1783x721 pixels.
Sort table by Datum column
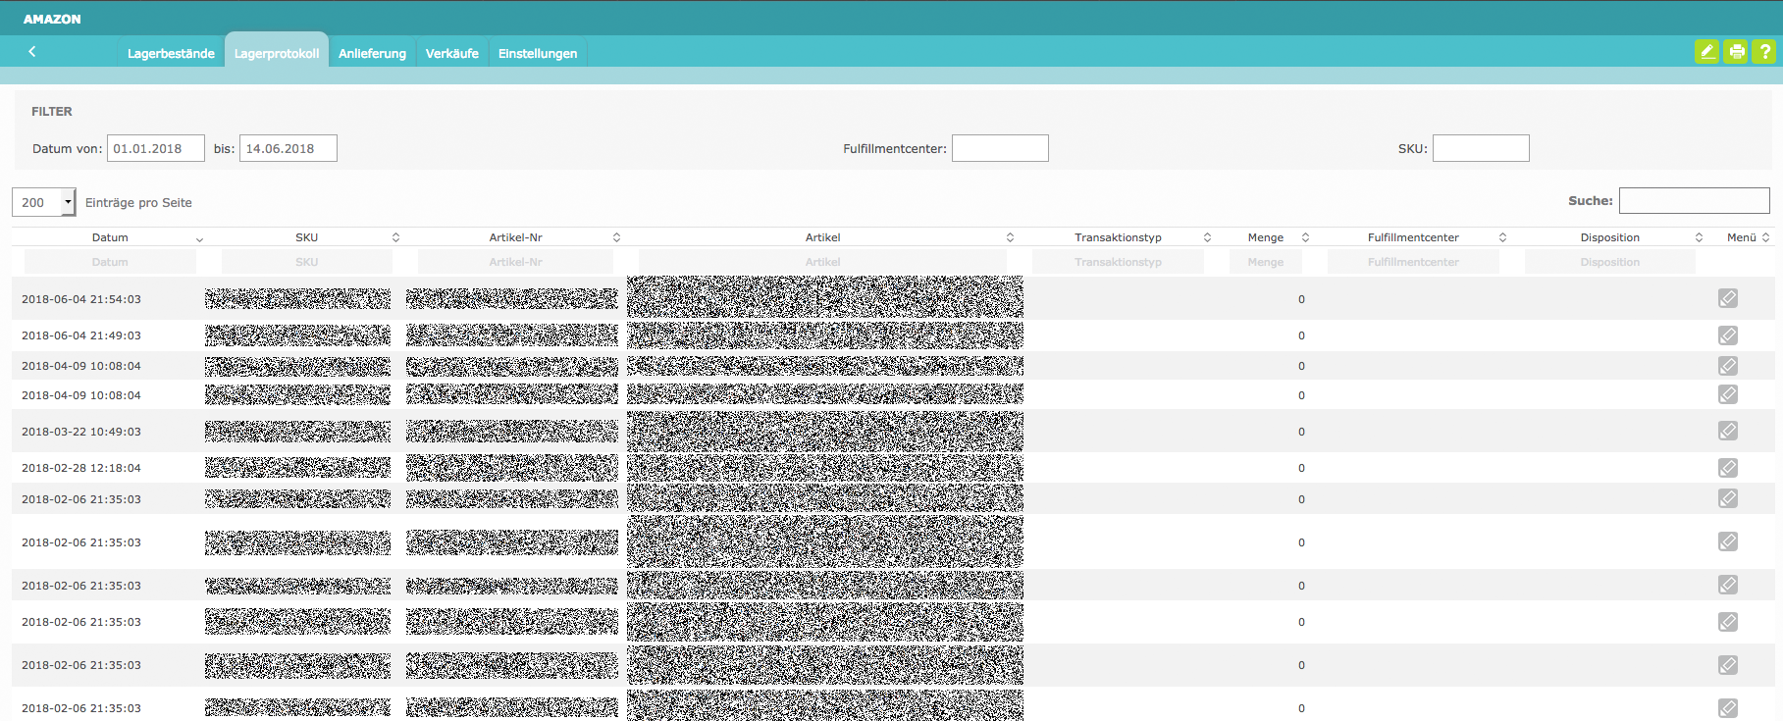110,237
